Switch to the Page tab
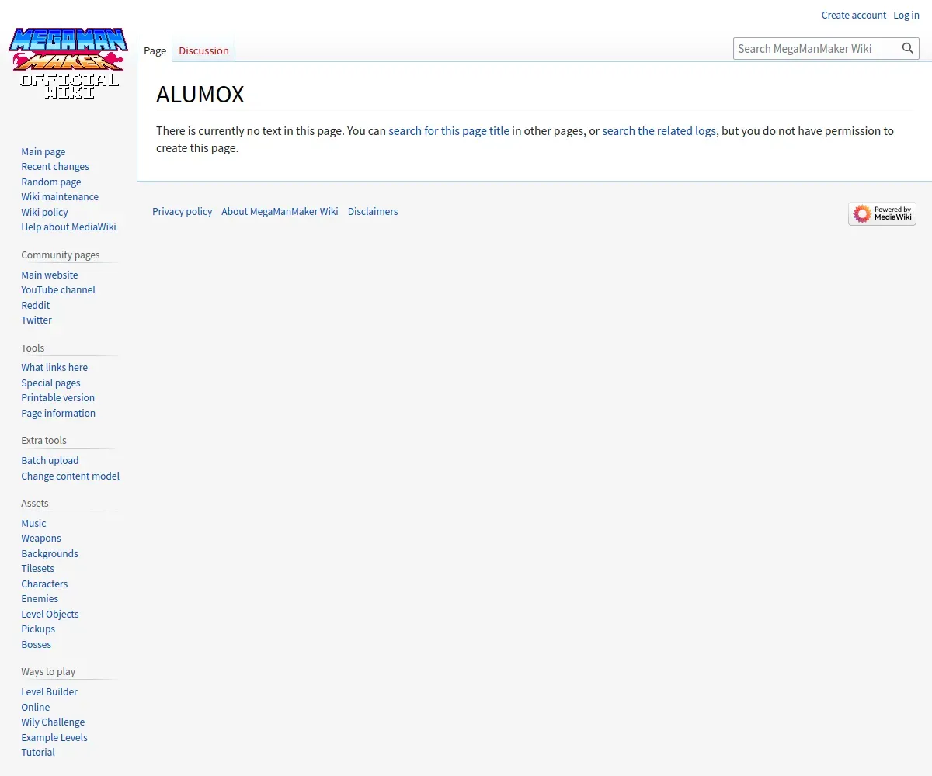The image size is (932, 776). pyautogui.click(x=155, y=50)
